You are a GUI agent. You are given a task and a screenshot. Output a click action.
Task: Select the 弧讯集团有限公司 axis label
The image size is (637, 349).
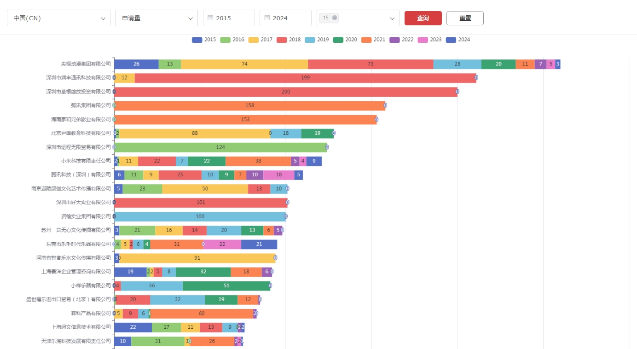(x=91, y=105)
